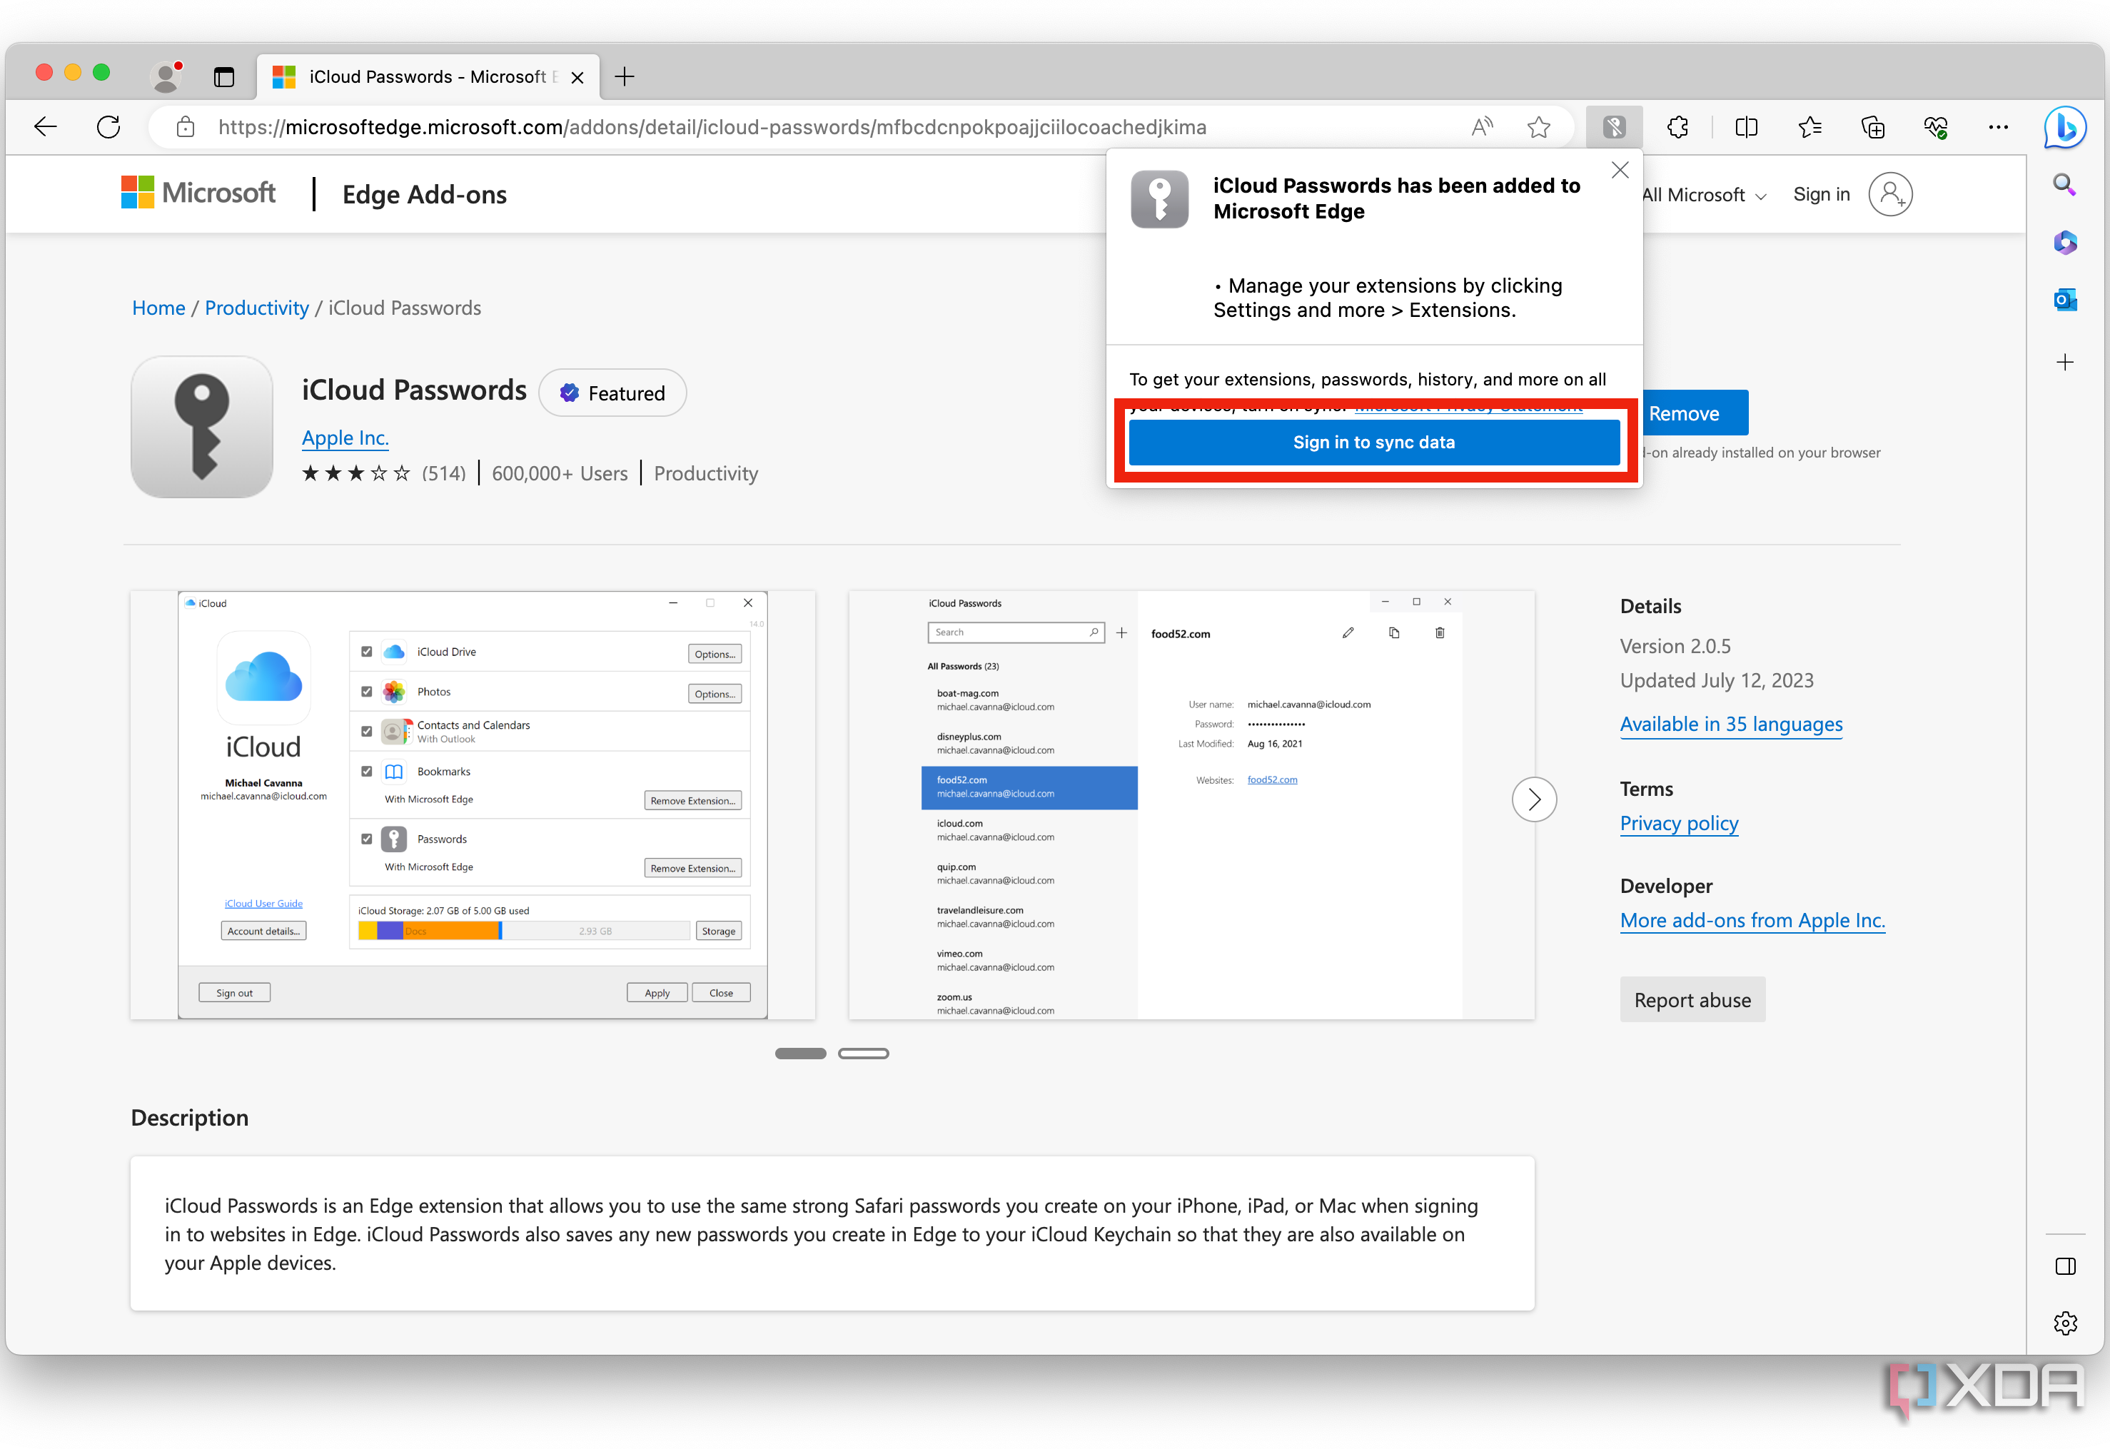Click the browser back arrow

(46, 127)
